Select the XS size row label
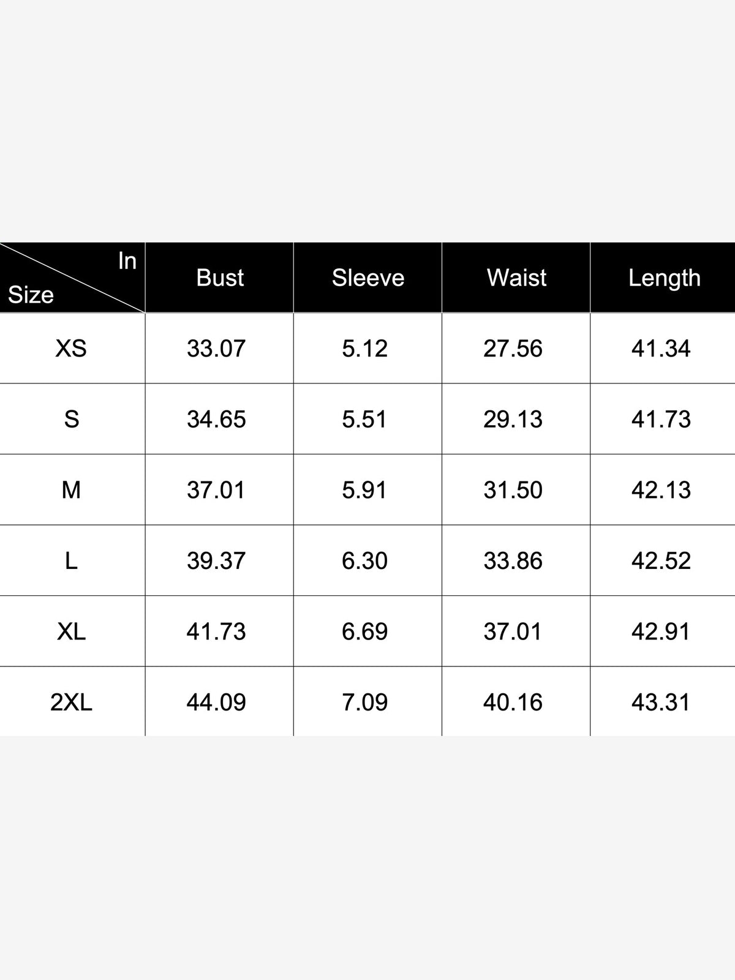Image resolution: width=735 pixels, height=980 pixels. click(71, 349)
